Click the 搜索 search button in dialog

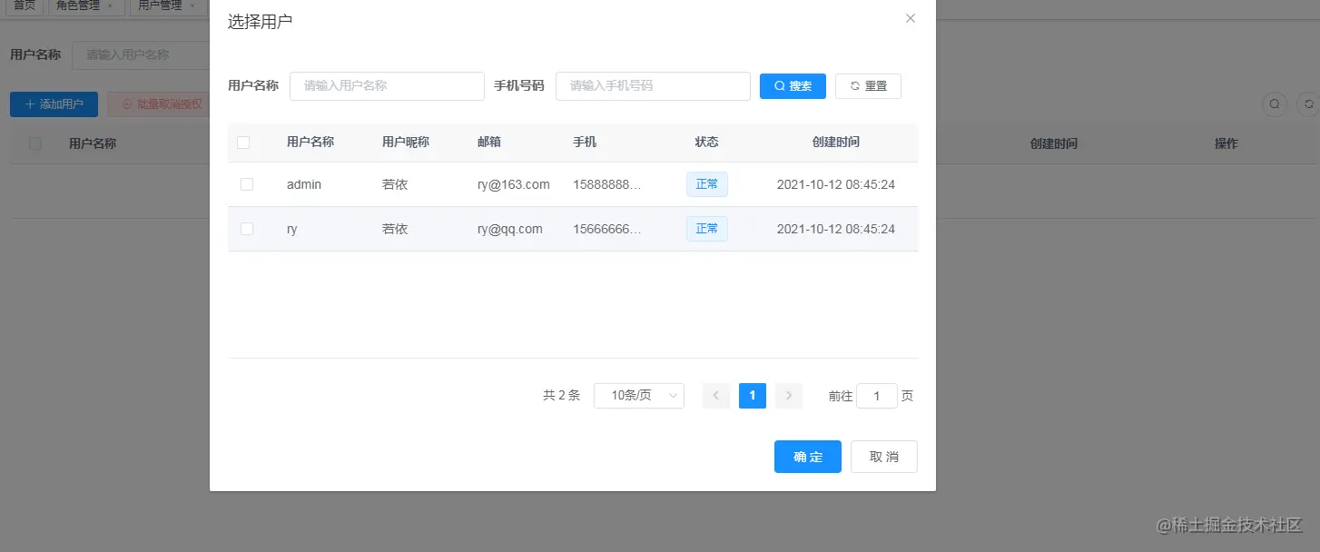point(793,86)
